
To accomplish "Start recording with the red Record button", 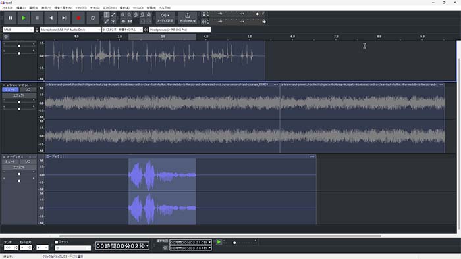I will pos(78,18).
